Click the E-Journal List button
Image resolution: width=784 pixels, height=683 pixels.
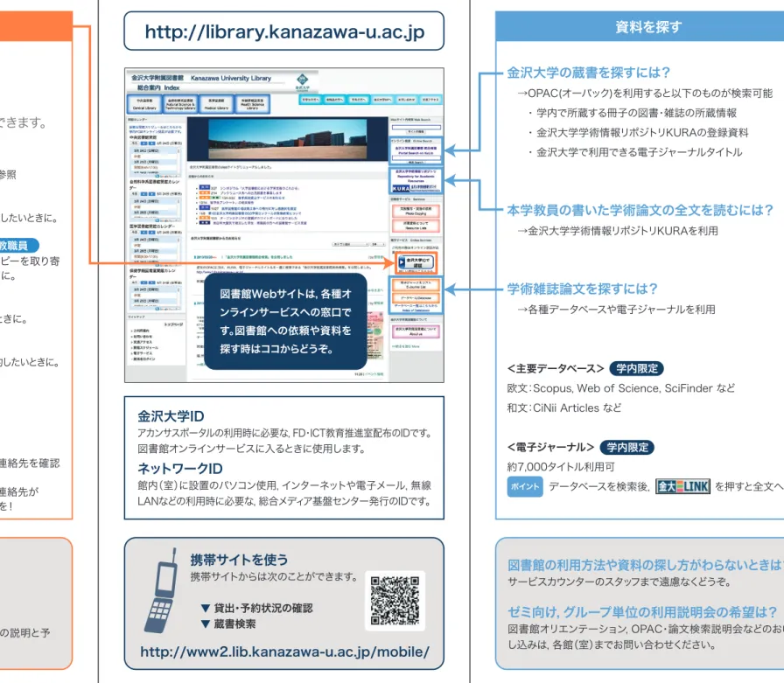416,285
